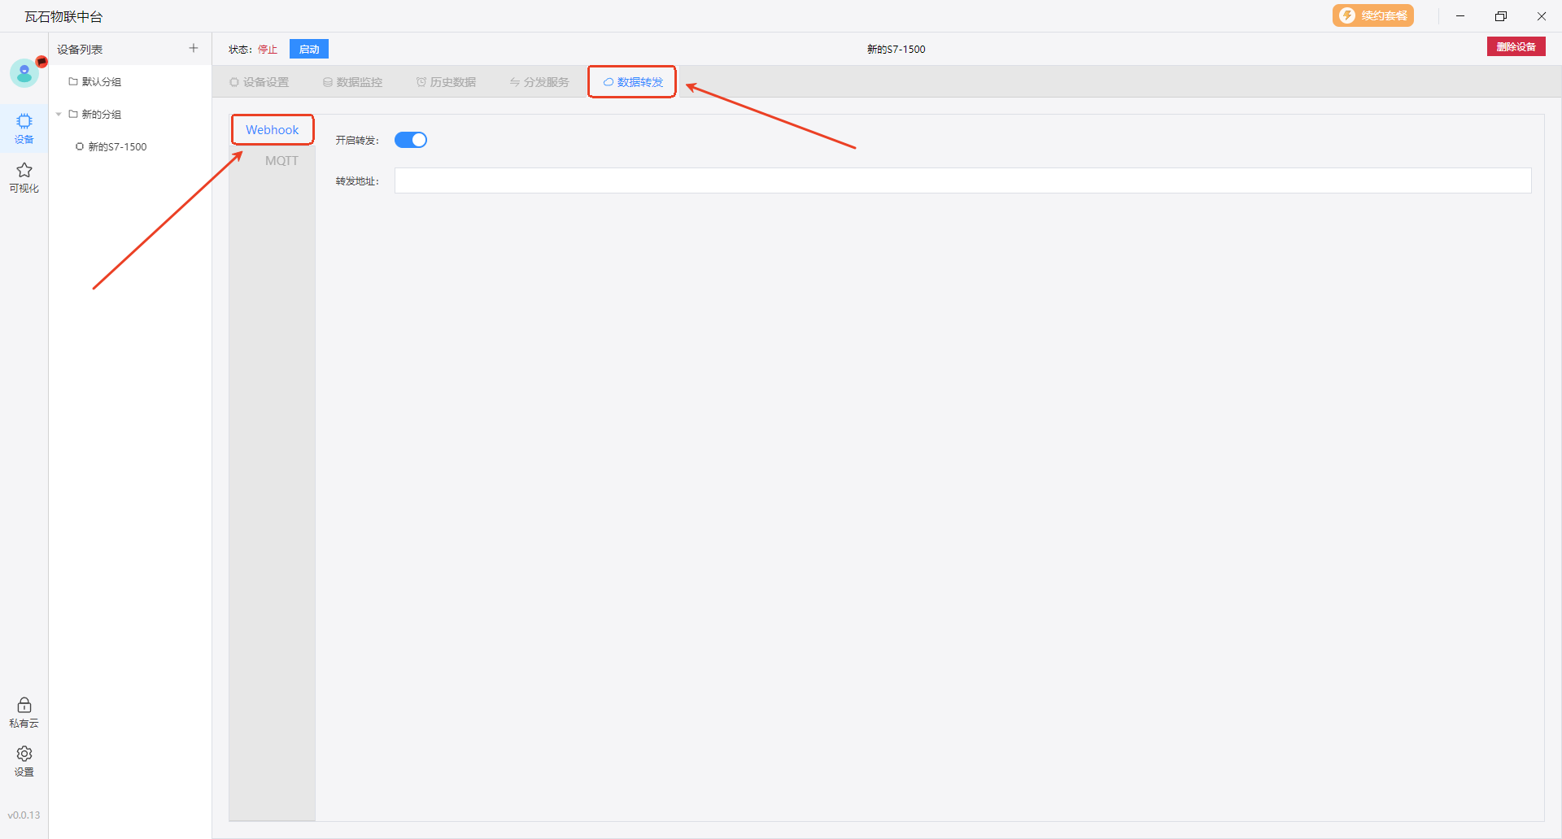Select the 新的S7-1500 device in tree
This screenshot has width=1562, height=839.
117,147
